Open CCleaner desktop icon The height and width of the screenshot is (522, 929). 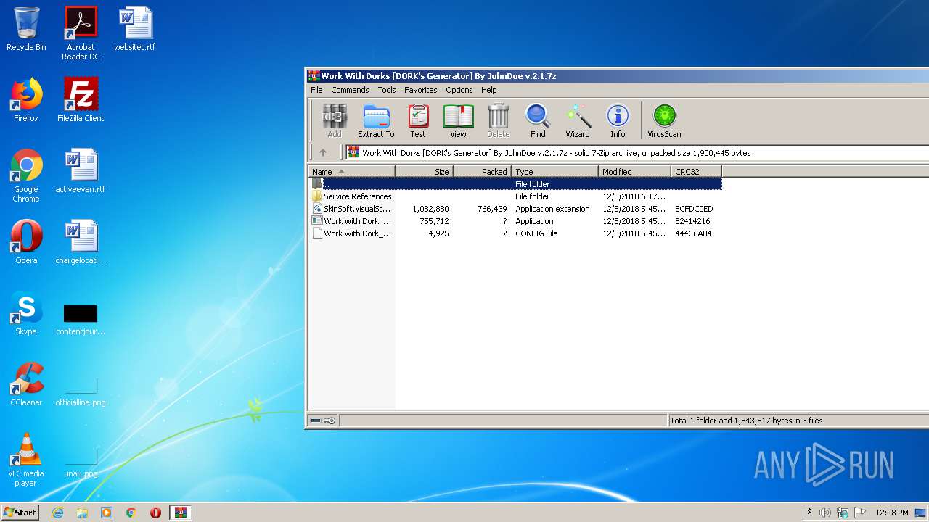click(26, 384)
